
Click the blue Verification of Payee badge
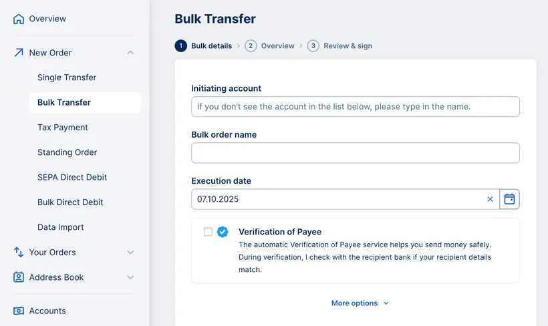click(x=223, y=232)
